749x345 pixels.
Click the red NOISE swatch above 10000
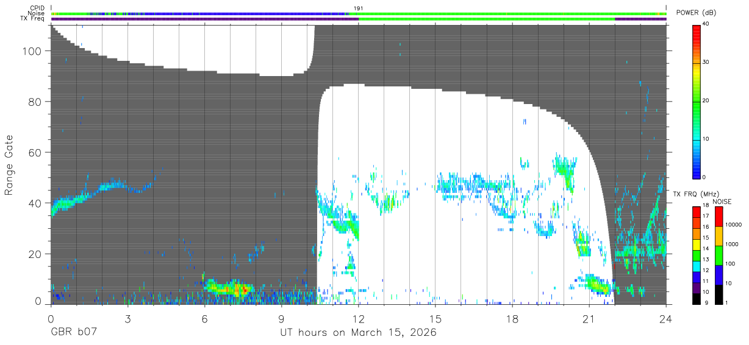point(719,216)
